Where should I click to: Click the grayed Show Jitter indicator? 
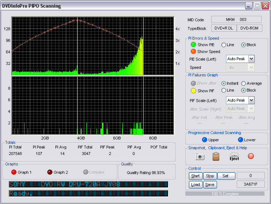pyautogui.click(x=193, y=83)
